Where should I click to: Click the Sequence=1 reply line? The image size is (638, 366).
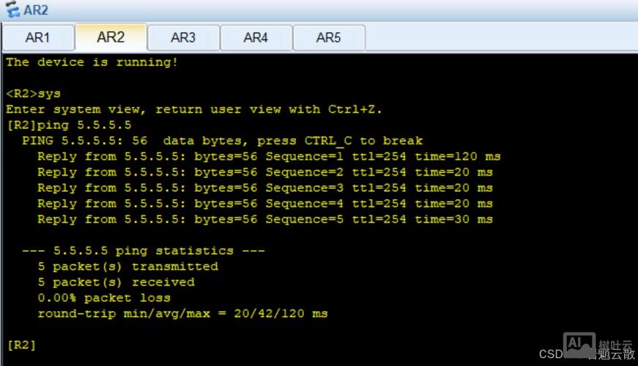click(x=269, y=157)
